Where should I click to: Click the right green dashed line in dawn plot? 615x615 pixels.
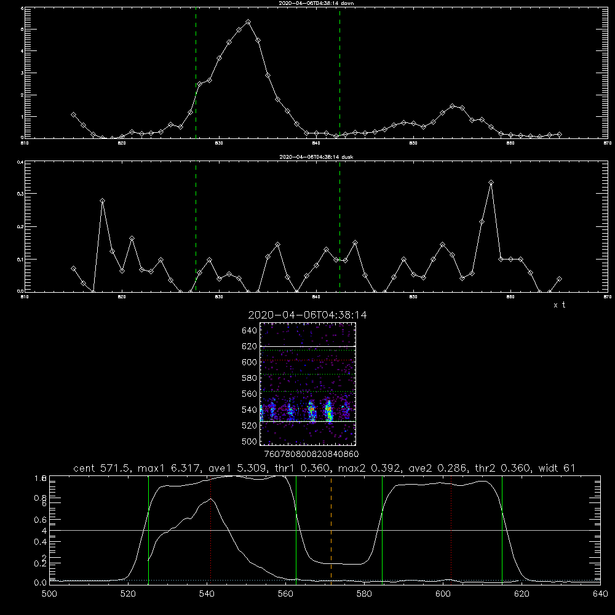tap(339, 73)
